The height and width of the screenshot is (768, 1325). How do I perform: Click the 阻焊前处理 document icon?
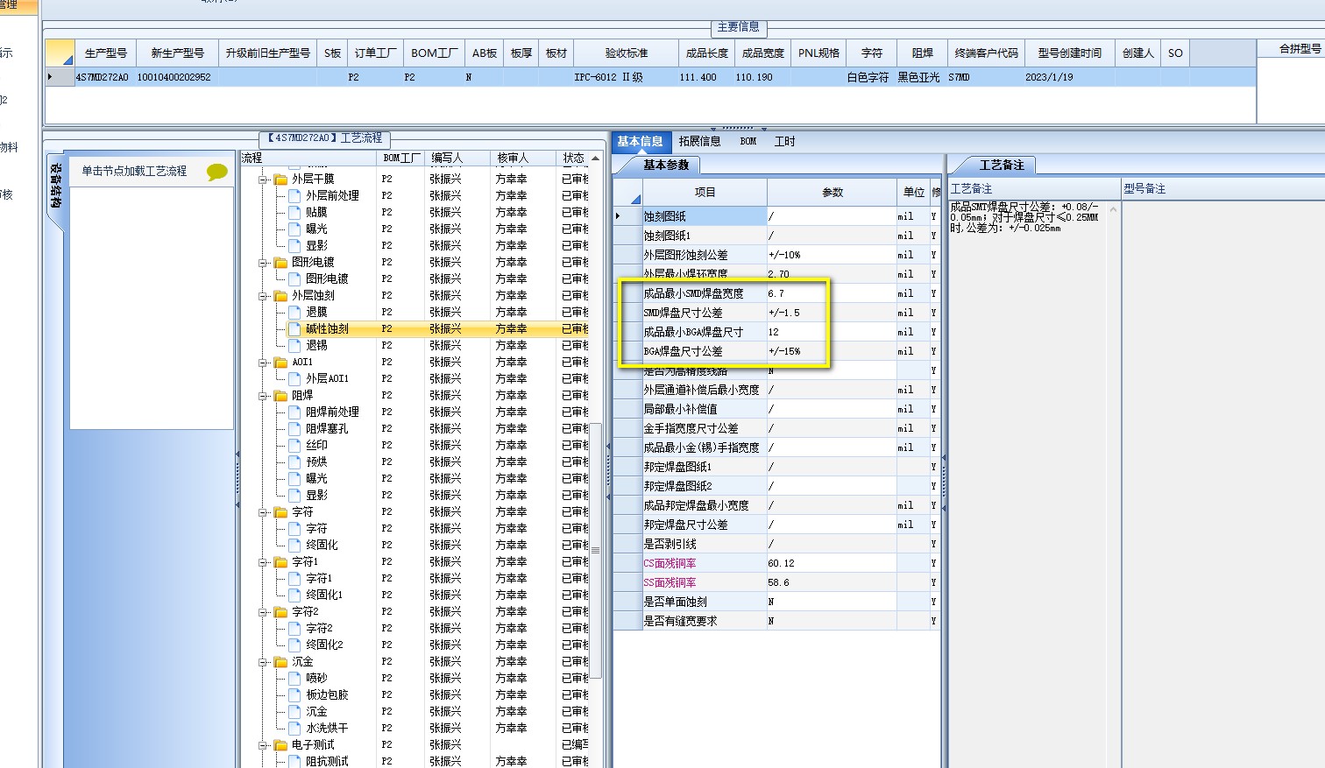pos(294,412)
